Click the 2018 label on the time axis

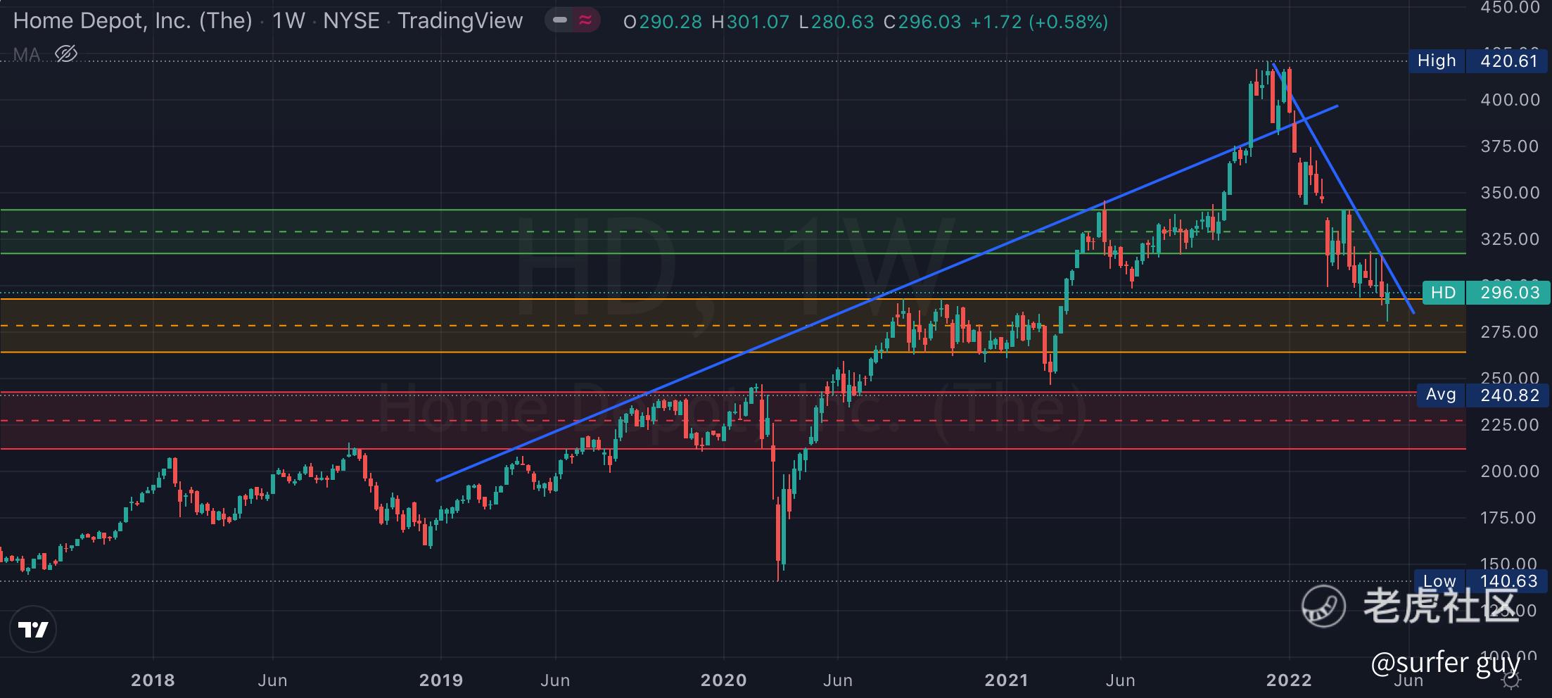coord(153,680)
